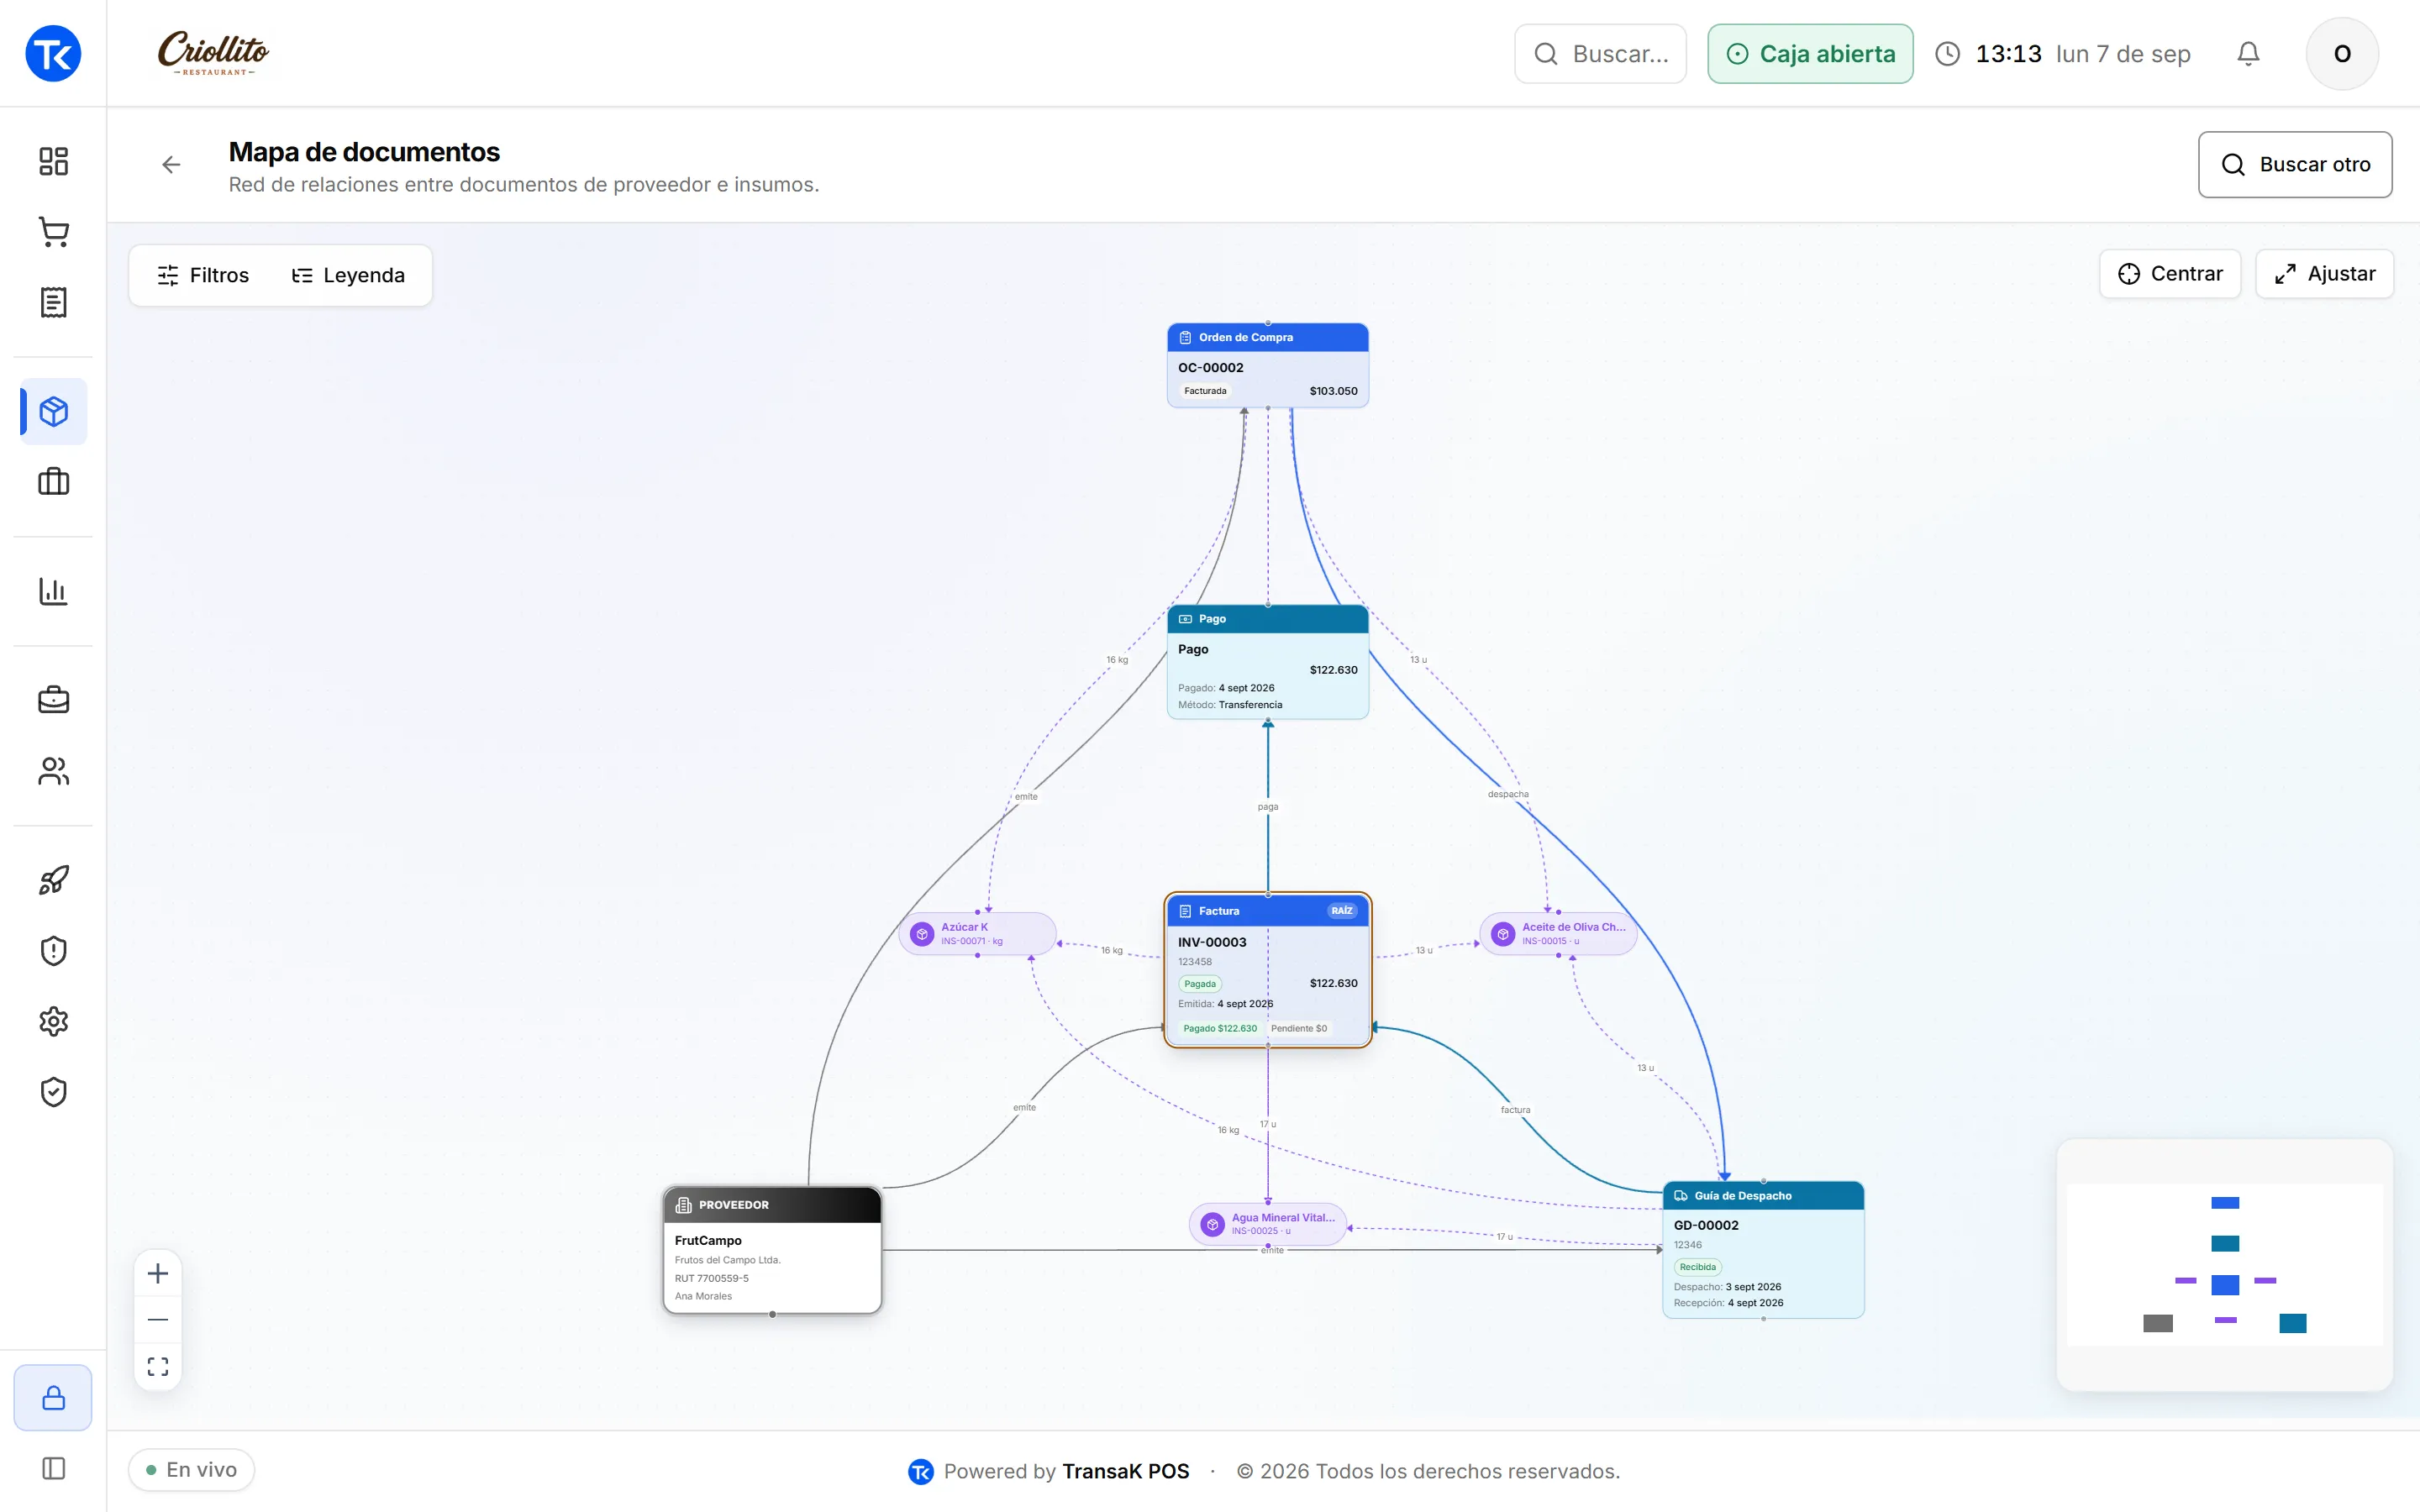Screen dimensions: 2420x1512
Task: Zoom out the map with minus
Action: [x=158, y=1320]
